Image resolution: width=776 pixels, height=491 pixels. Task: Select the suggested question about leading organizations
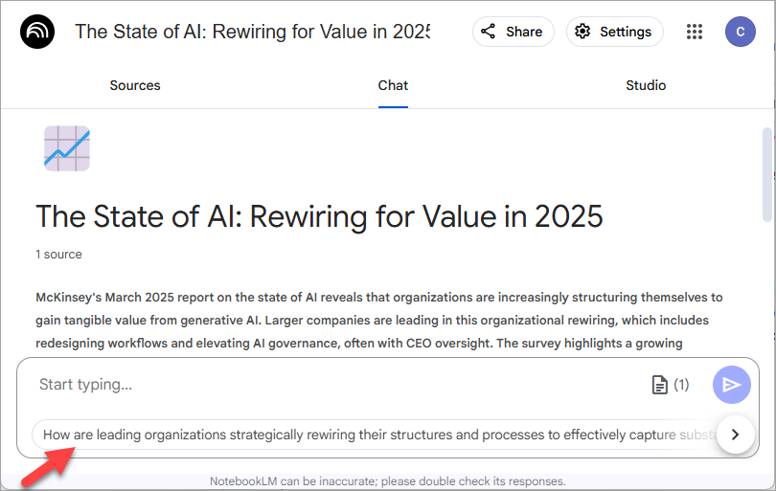(377, 435)
